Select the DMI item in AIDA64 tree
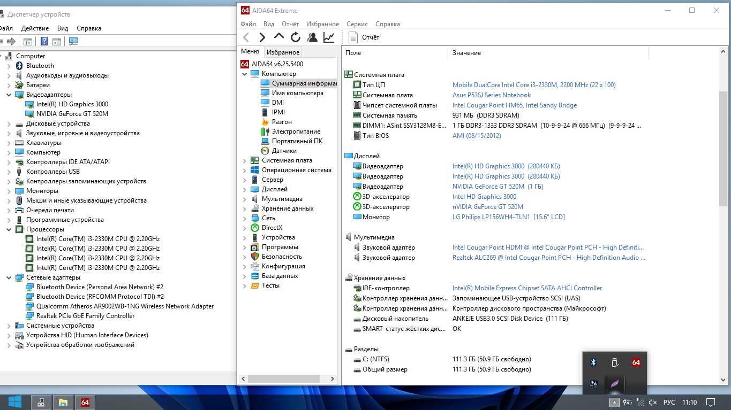 [x=273, y=103]
